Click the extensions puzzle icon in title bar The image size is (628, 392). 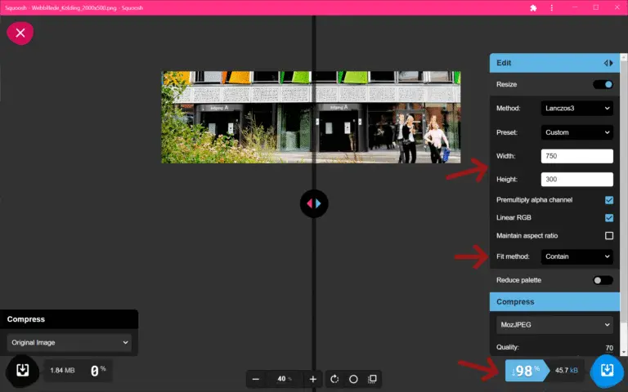point(533,7)
